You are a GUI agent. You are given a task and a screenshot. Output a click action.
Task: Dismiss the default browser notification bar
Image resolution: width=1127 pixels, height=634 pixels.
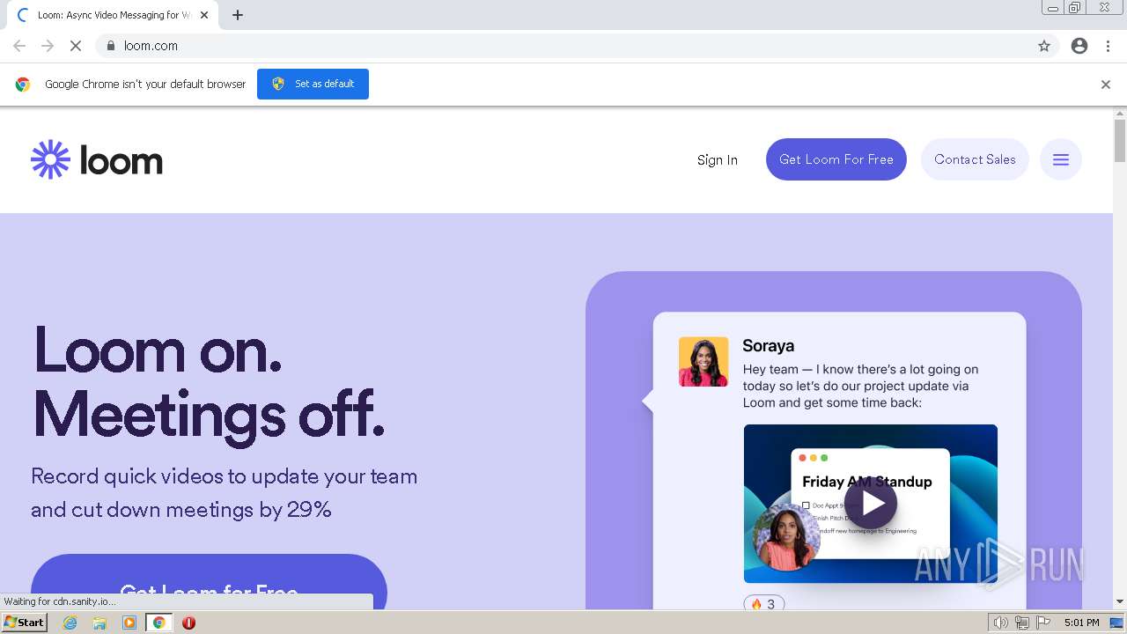pyautogui.click(x=1106, y=85)
